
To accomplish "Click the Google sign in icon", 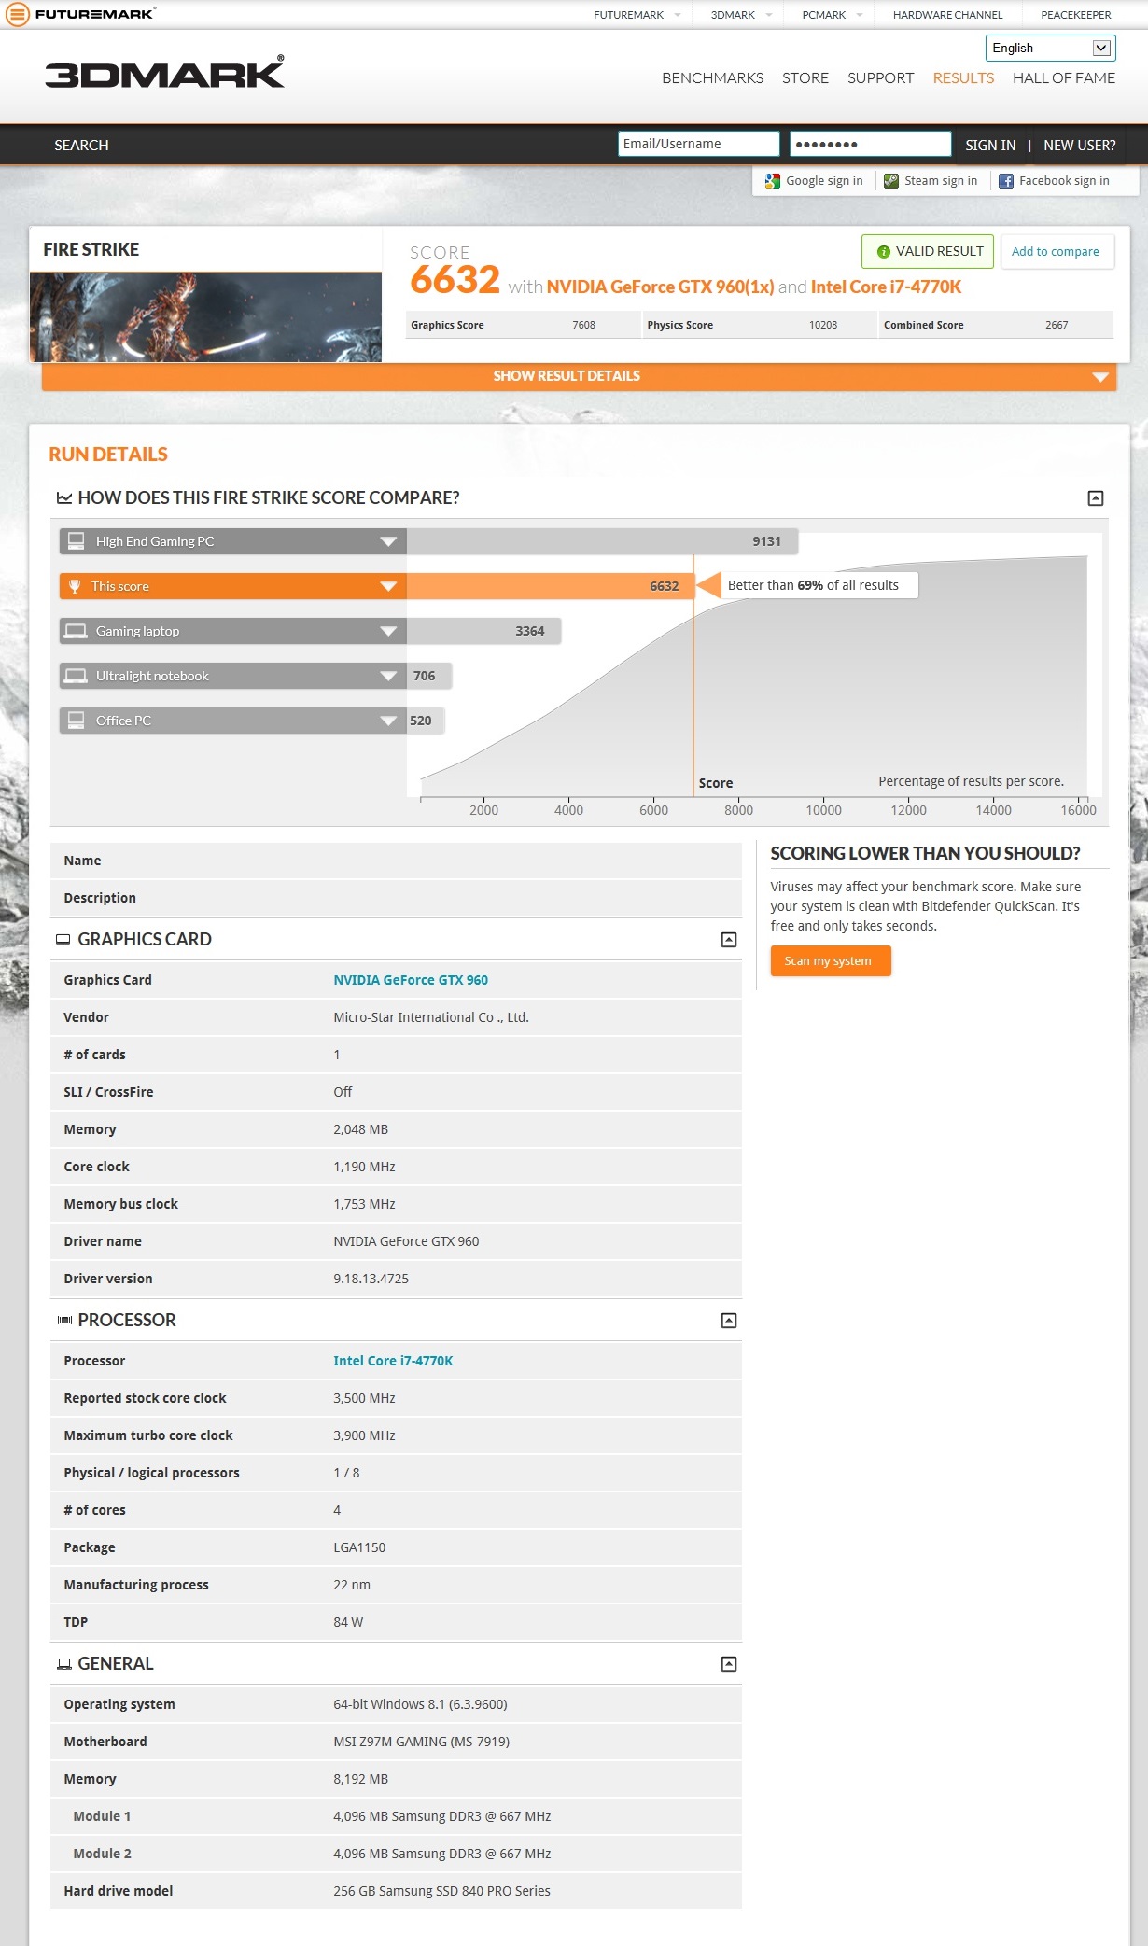I will (772, 181).
